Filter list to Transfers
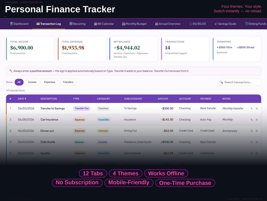The height and width of the screenshot is (201, 267). tap(68, 82)
